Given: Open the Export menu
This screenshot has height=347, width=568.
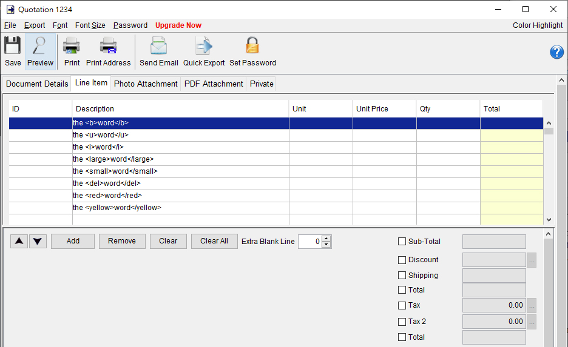Looking at the screenshot, I should 35,25.
